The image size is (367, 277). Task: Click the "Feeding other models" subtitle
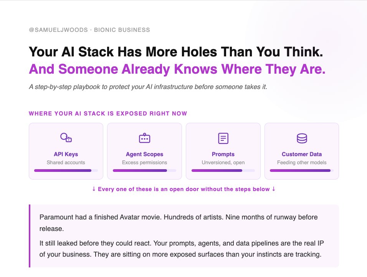[302, 162]
